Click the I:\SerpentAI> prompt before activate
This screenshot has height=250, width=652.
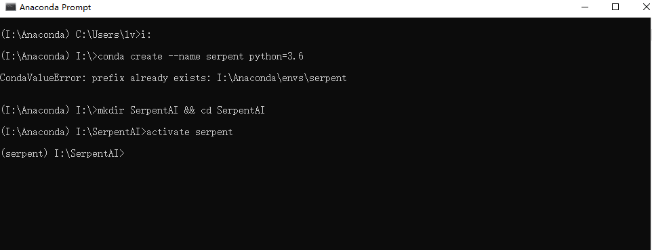pos(110,132)
